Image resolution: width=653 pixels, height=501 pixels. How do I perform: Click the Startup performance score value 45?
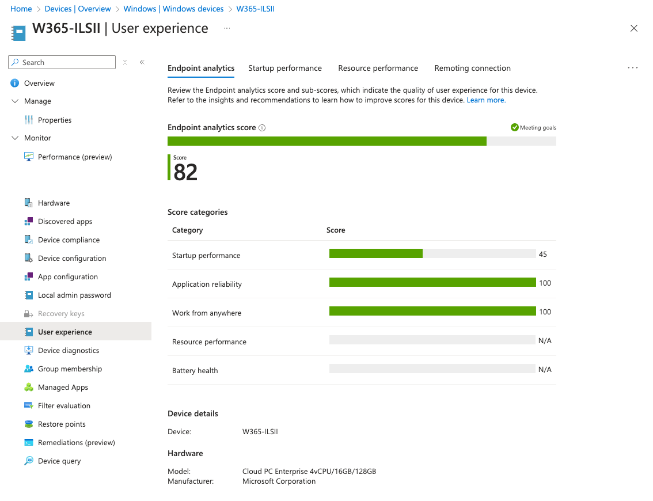tap(542, 254)
